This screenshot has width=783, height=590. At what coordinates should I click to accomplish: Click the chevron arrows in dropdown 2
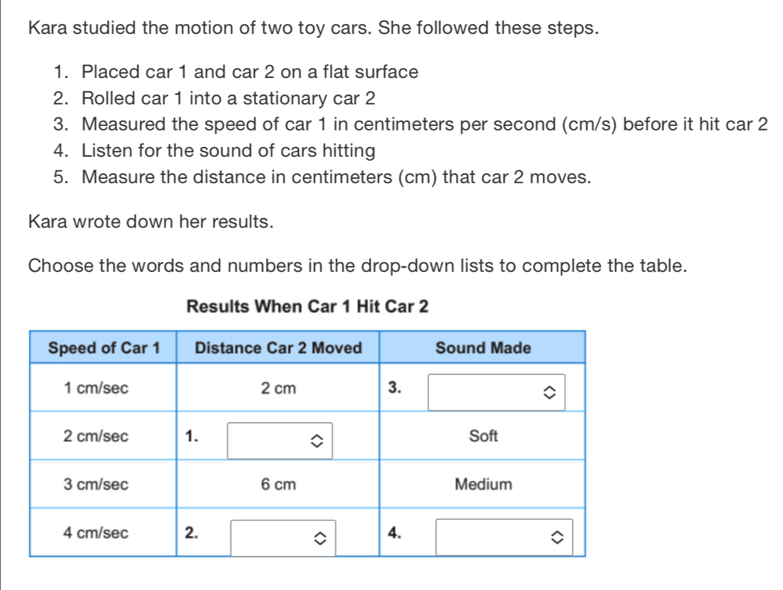(x=320, y=539)
